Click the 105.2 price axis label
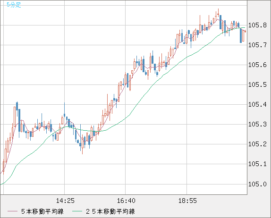The height and width of the screenshot is (218, 271). pos(257,144)
